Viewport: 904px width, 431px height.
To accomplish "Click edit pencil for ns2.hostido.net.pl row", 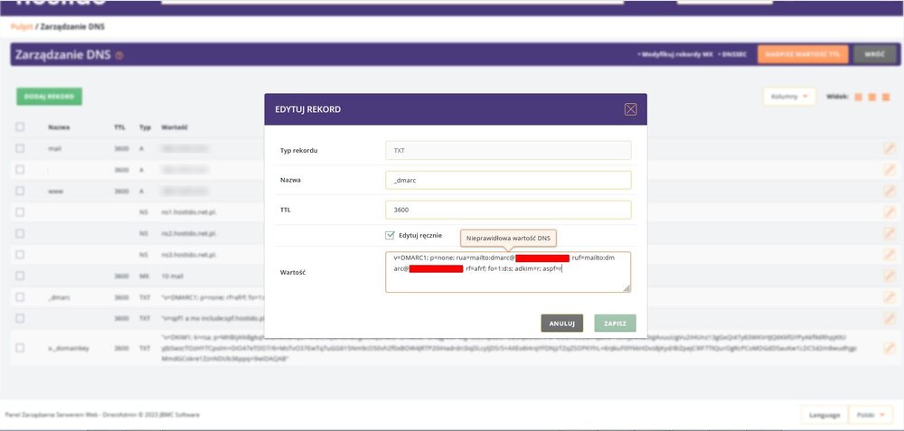I will point(889,233).
